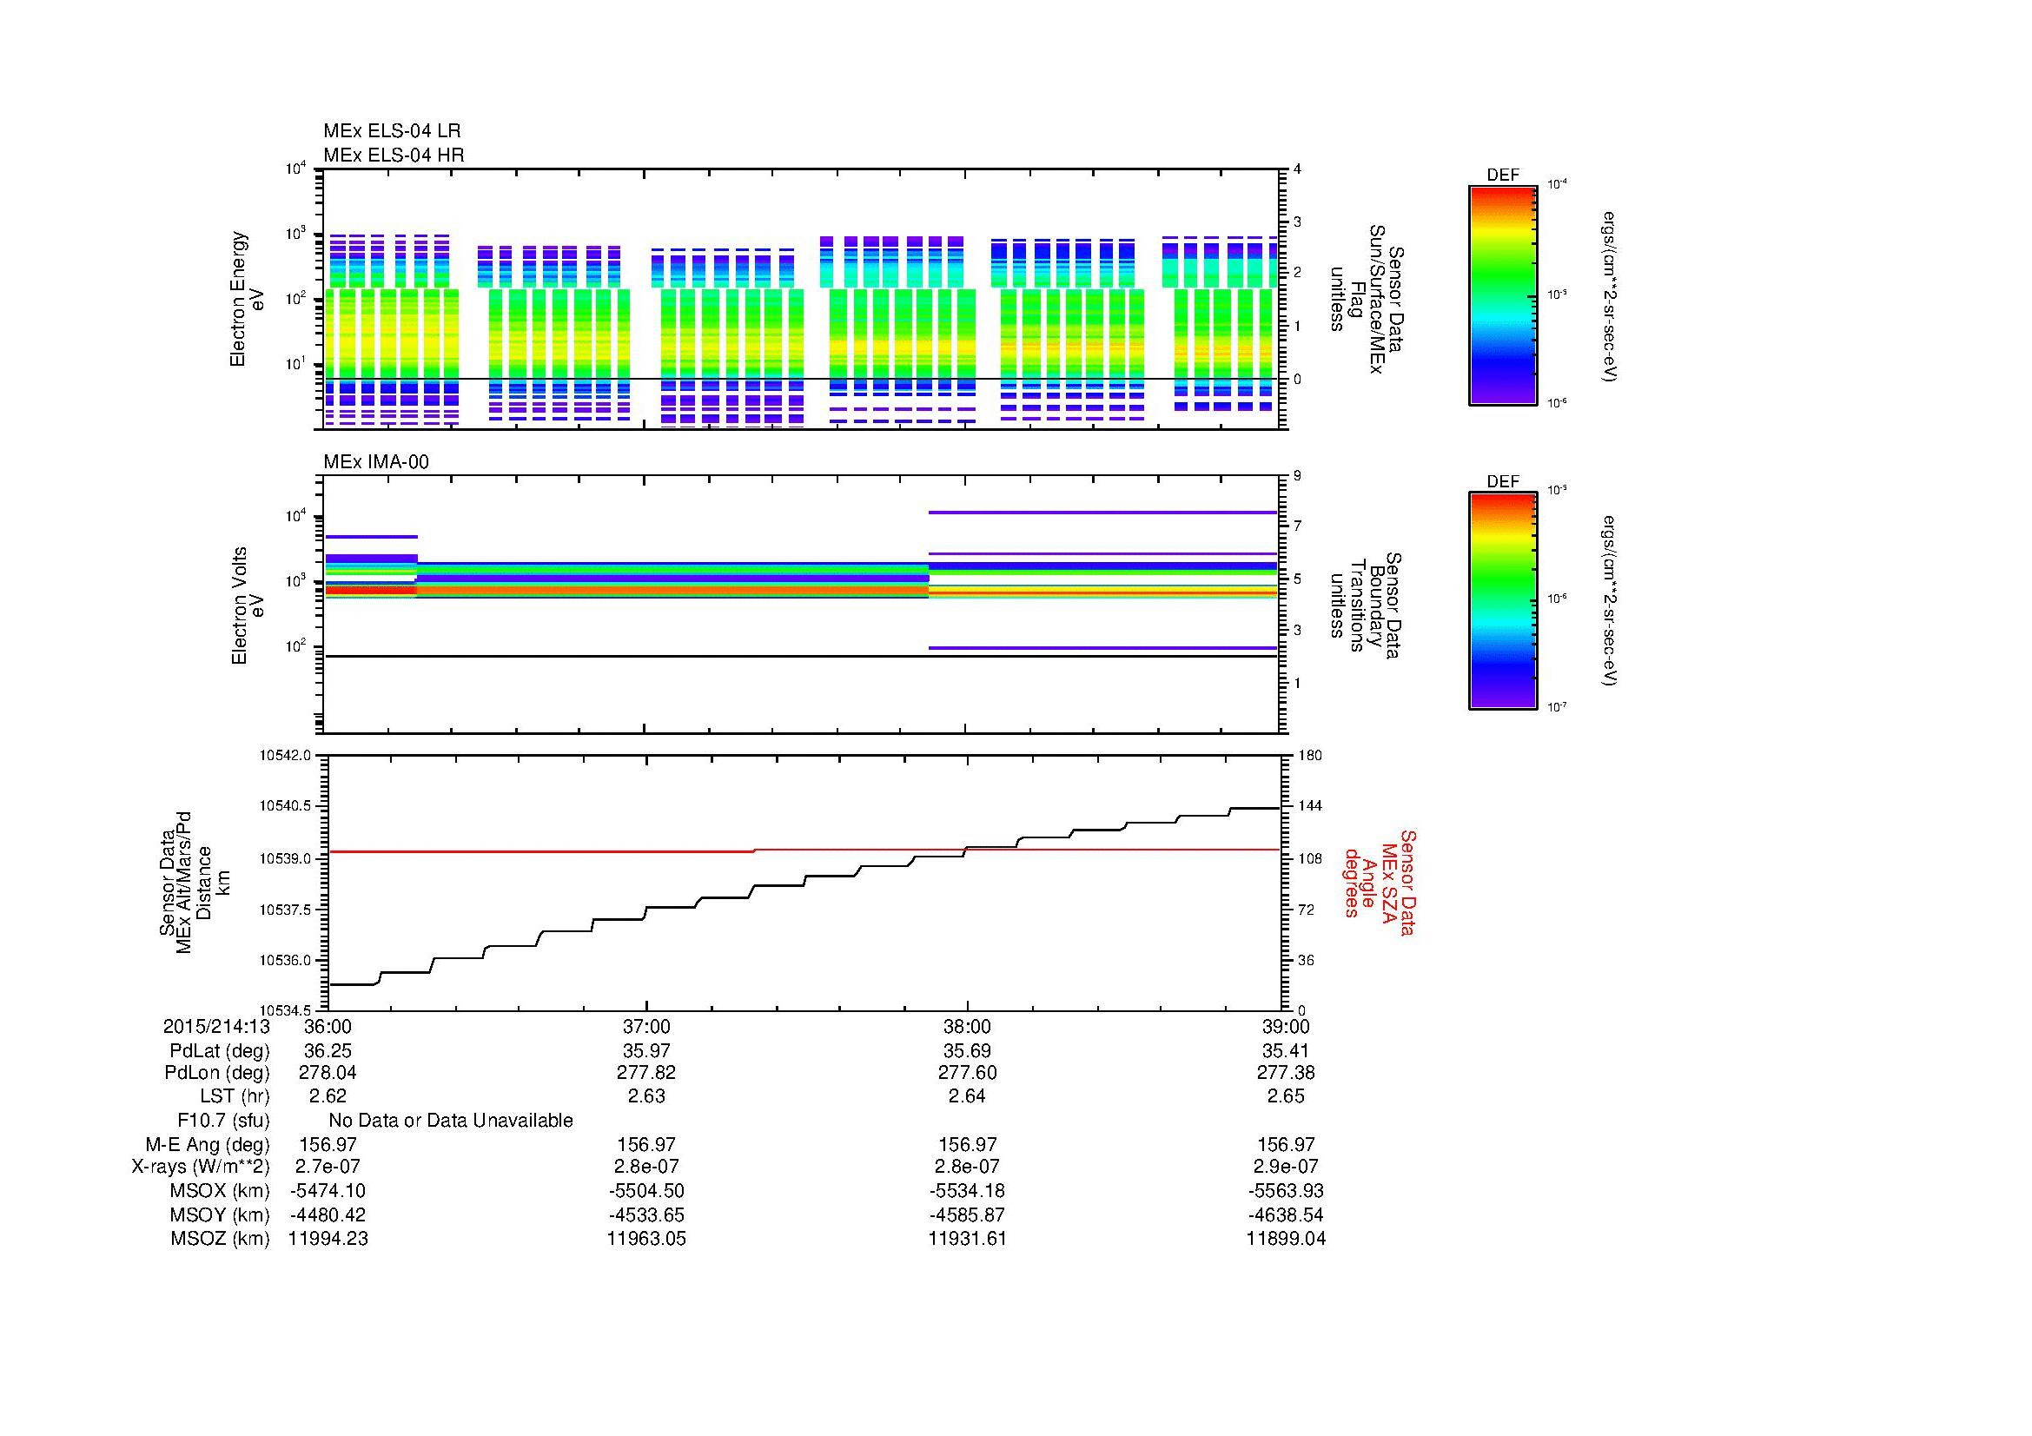Screen dimensions: 2032x1436
Task: Click the 'X-rays (W/m**2)' row label
Action: 201,1167
